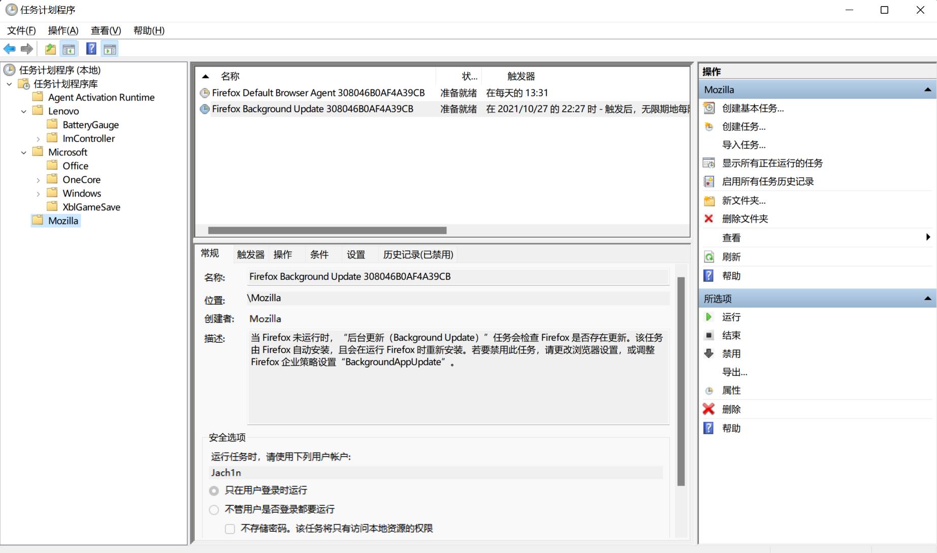The height and width of the screenshot is (553, 937).
Task: Click the 帮助 icon under Mozilla section
Action: point(709,276)
